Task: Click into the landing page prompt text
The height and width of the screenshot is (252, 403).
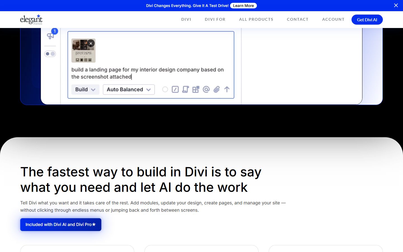Action: pyautogui.click(x=147, y=73)
